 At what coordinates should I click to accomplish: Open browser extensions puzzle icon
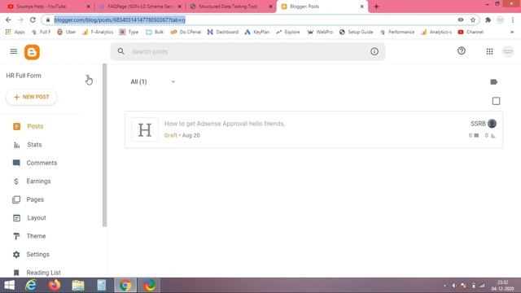(x=488, y=20)
